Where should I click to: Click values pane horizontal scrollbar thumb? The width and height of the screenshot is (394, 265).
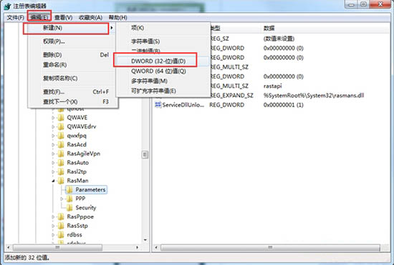click(x=270, y=247)
